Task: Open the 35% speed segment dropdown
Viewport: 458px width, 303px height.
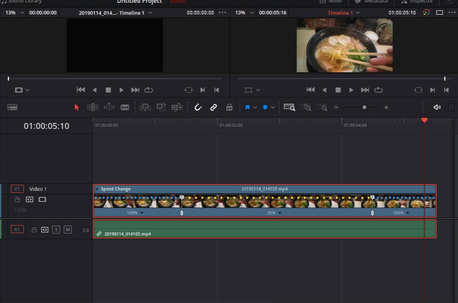Action: coord(279,213)
